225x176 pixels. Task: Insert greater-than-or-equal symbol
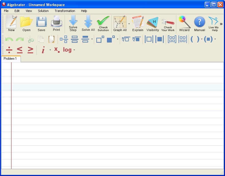click(30, 50)
